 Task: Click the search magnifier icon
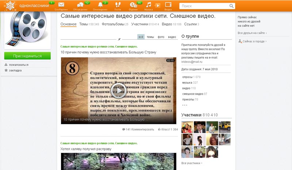click(x=231, y=6)
